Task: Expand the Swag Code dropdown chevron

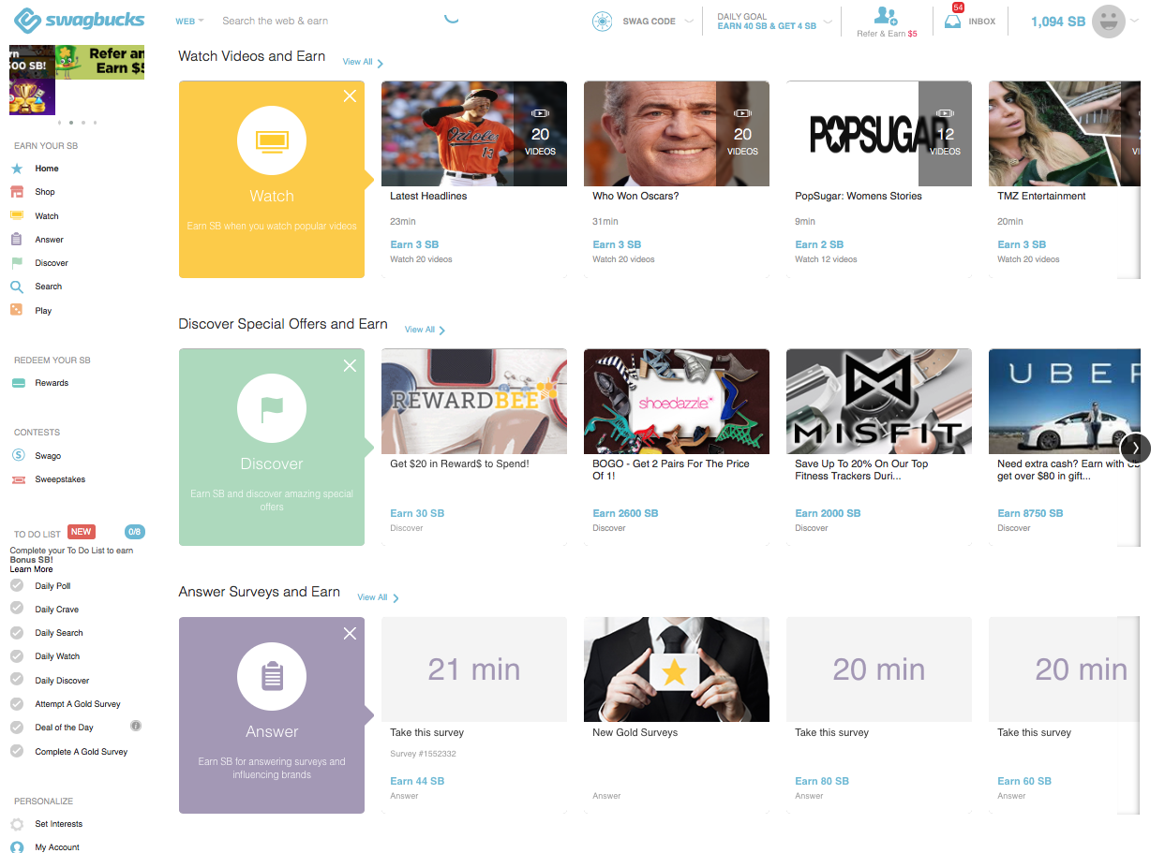Action: click(x=689, y=22)
